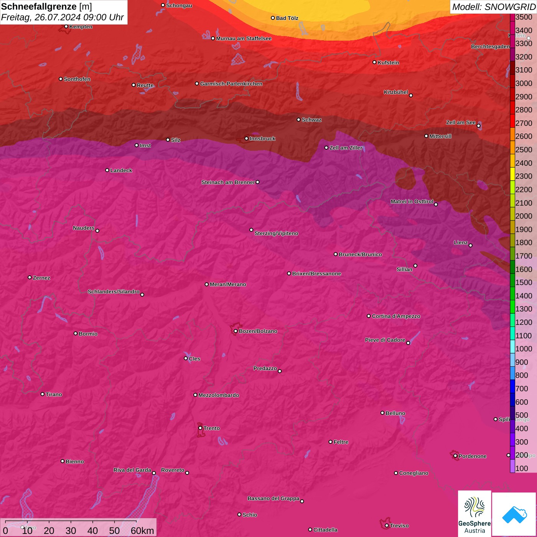
Task: Click the 'Murnau am Staffelsee' label
Action: (244, 38)
